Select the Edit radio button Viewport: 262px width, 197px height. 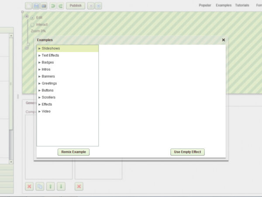coord(32,18)
